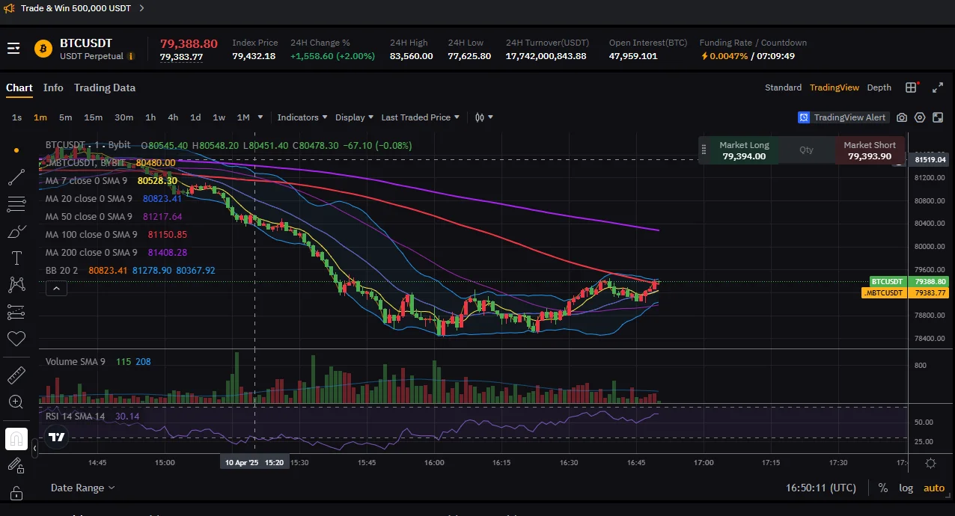The width and height of the screenshot is (955, 516).
Task: Grab the Market Long/Short panel drag handle
Action: tap(704, 150)
